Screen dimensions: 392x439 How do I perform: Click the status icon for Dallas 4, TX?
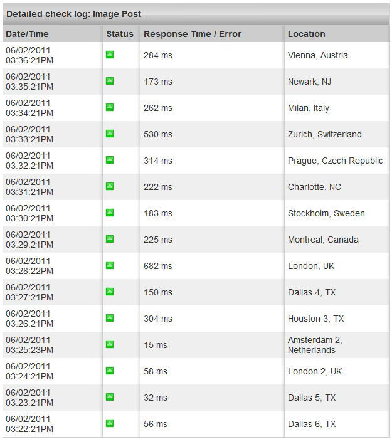[110, 292]
